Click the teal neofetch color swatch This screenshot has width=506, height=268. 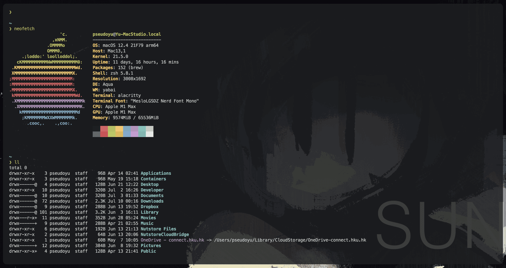pos(142,131)
